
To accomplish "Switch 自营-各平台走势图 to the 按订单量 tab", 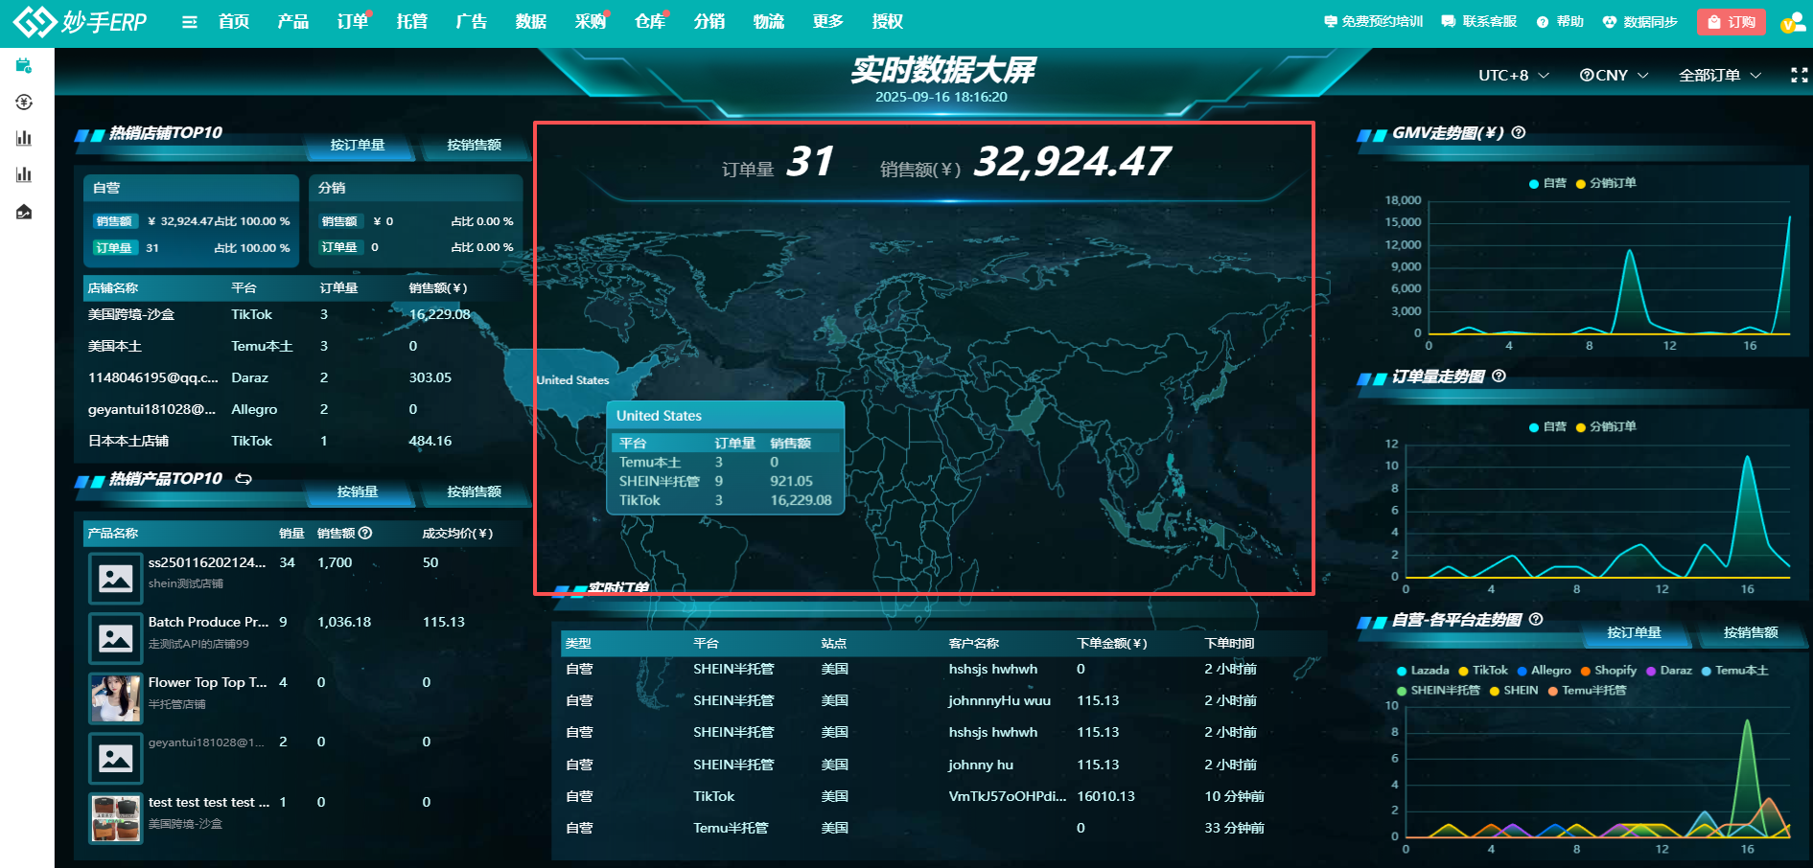I will pos(1634,632).
